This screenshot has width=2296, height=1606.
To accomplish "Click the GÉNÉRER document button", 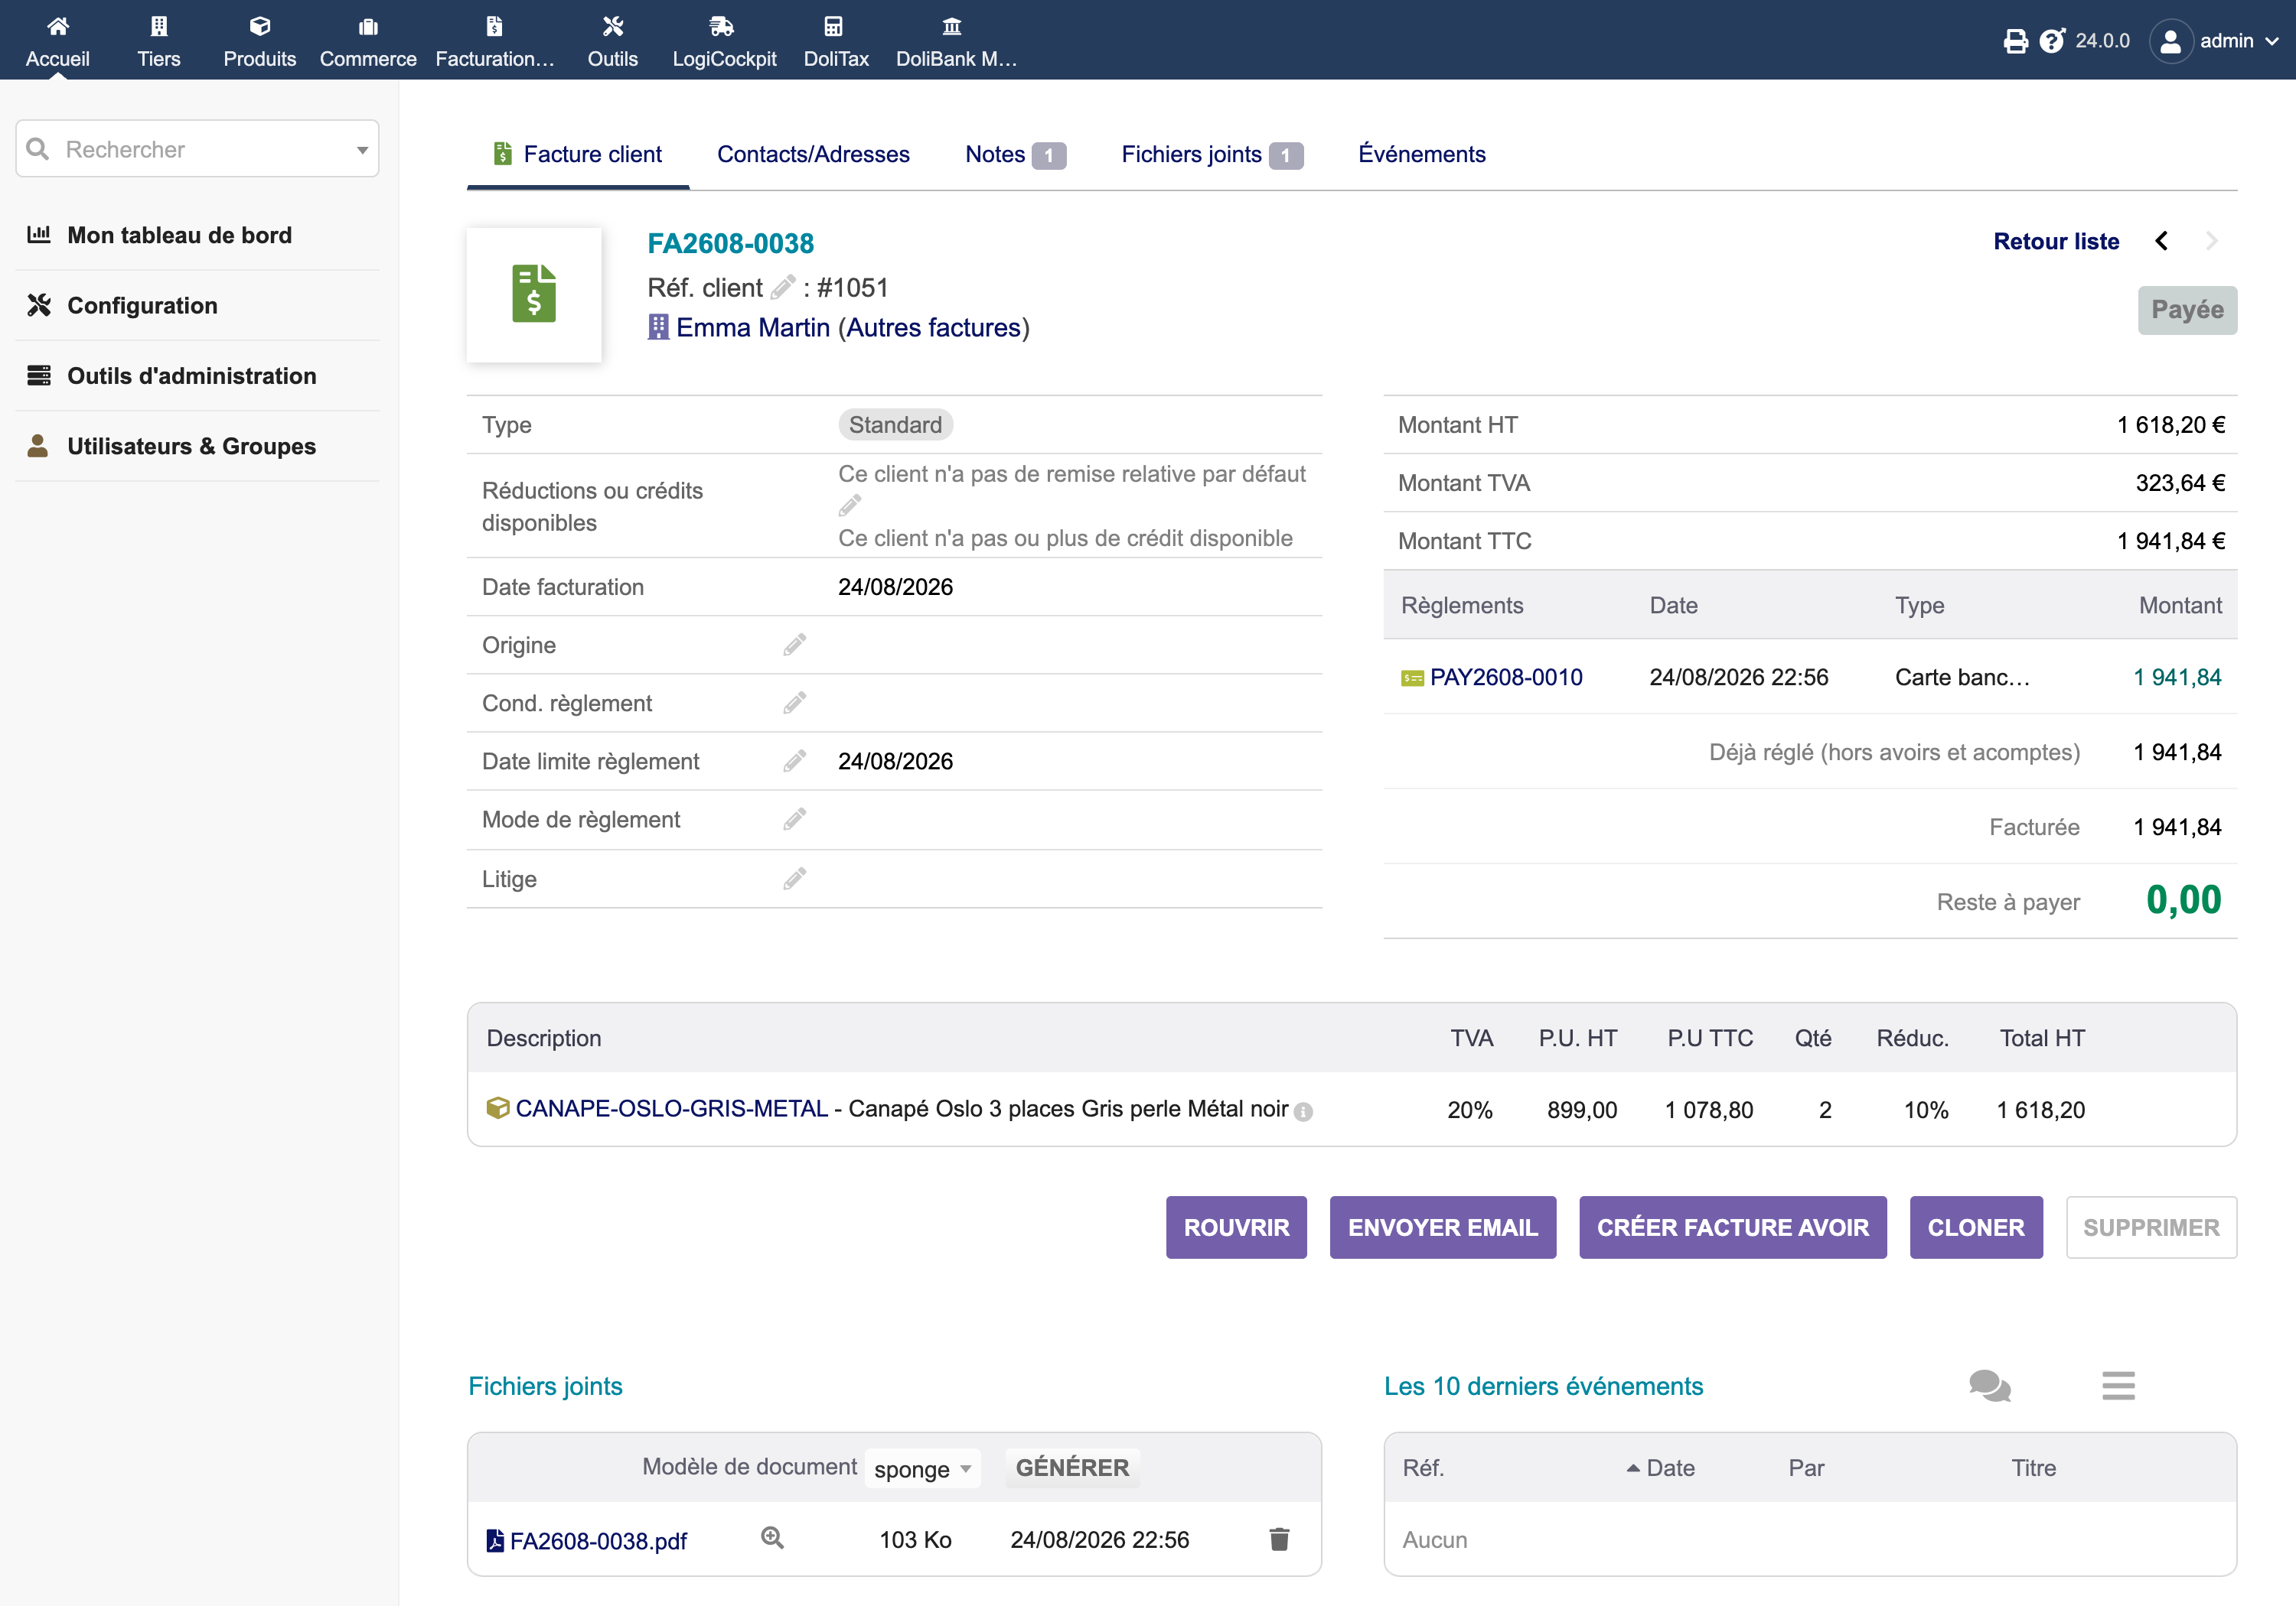I will click(x=1072, y=1468).
